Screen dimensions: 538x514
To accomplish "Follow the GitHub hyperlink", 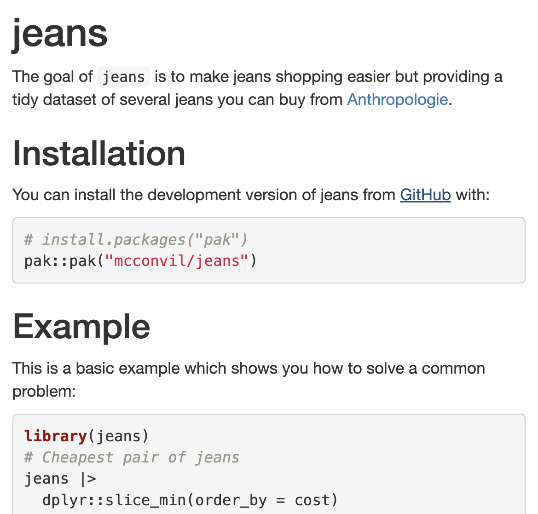I will click(x=425, y=195).
